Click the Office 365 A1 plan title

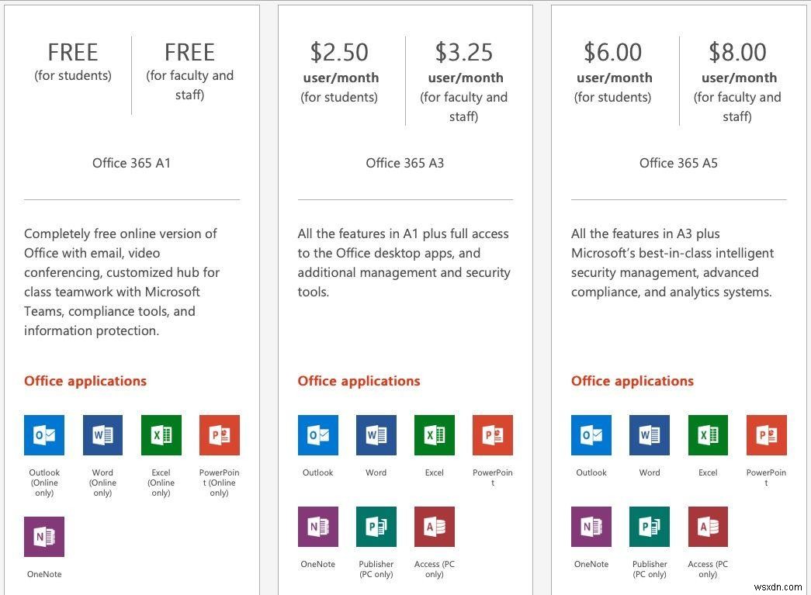click(x=132, y=163)
